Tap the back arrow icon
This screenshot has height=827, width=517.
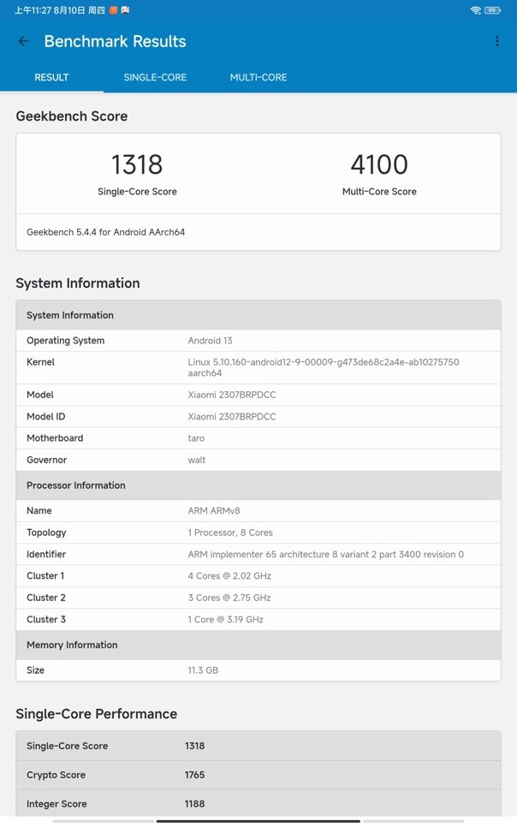pyautogui.click(x=24, y=41)
